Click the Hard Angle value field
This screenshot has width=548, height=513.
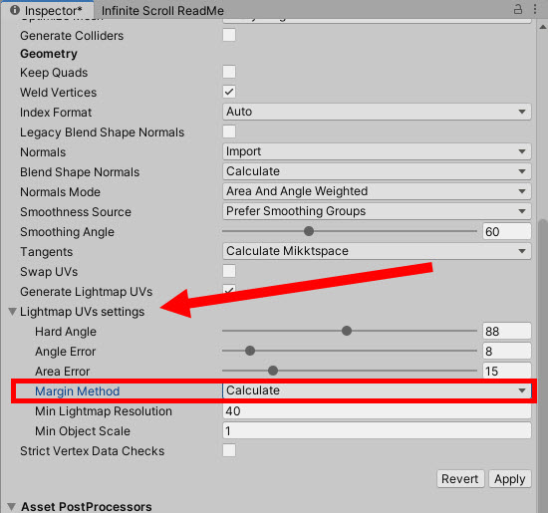point(507,331)
